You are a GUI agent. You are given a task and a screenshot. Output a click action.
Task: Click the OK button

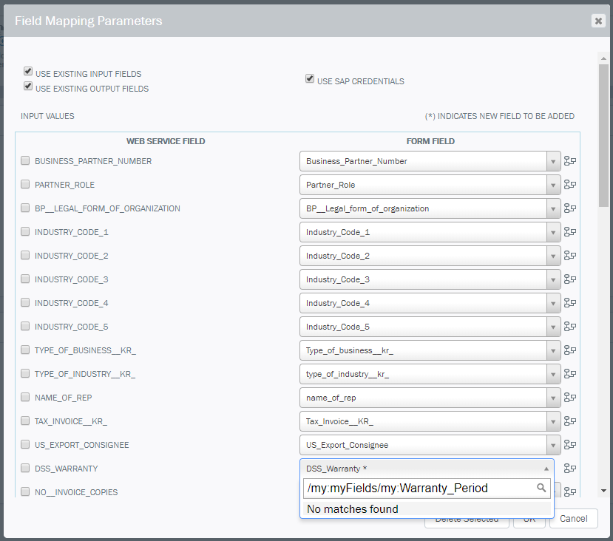(529, 518)
